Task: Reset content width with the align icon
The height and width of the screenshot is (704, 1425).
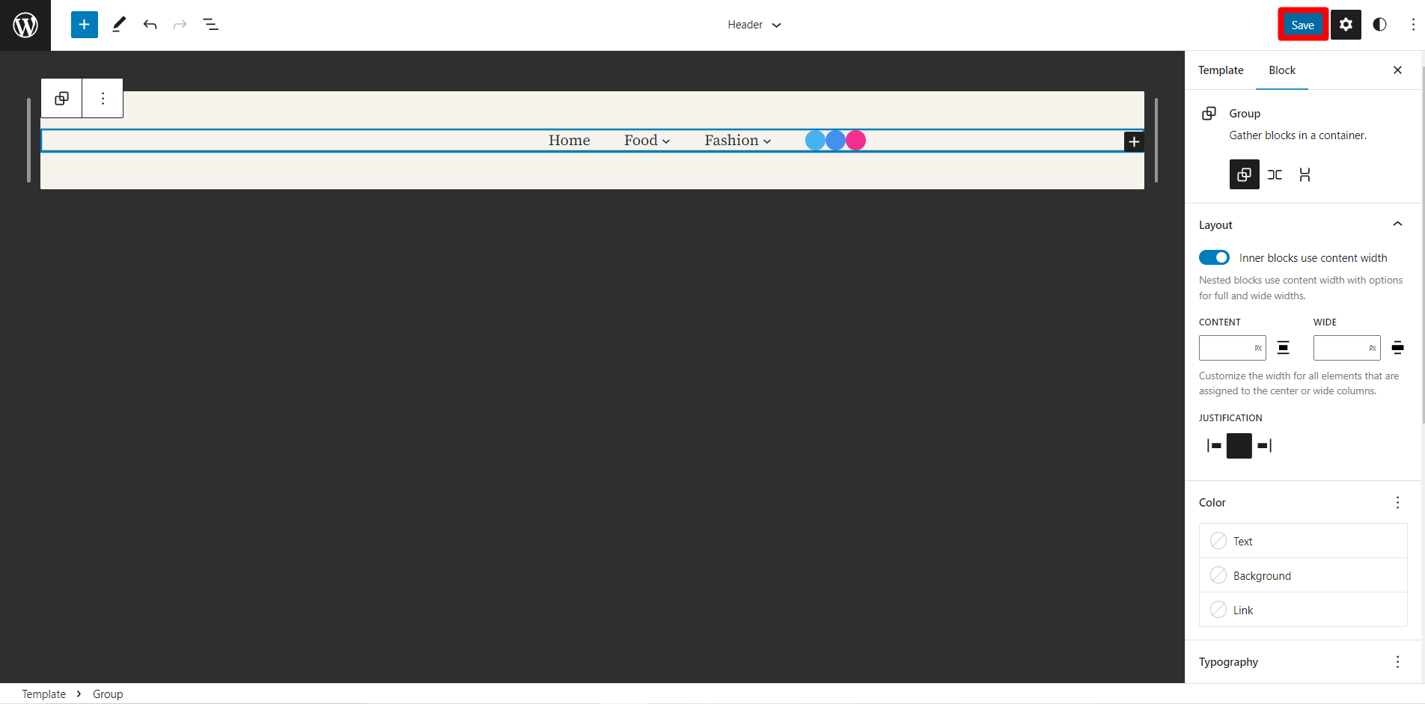Action: coord(1283,347)
